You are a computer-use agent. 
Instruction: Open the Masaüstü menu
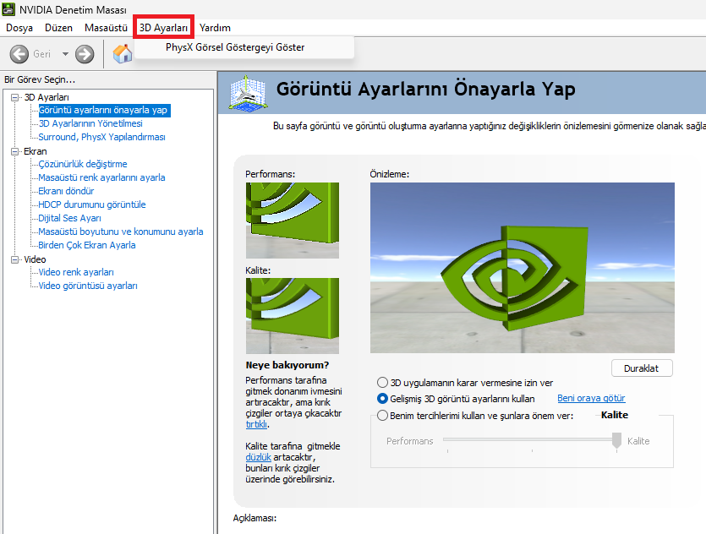tap(106, 28)
